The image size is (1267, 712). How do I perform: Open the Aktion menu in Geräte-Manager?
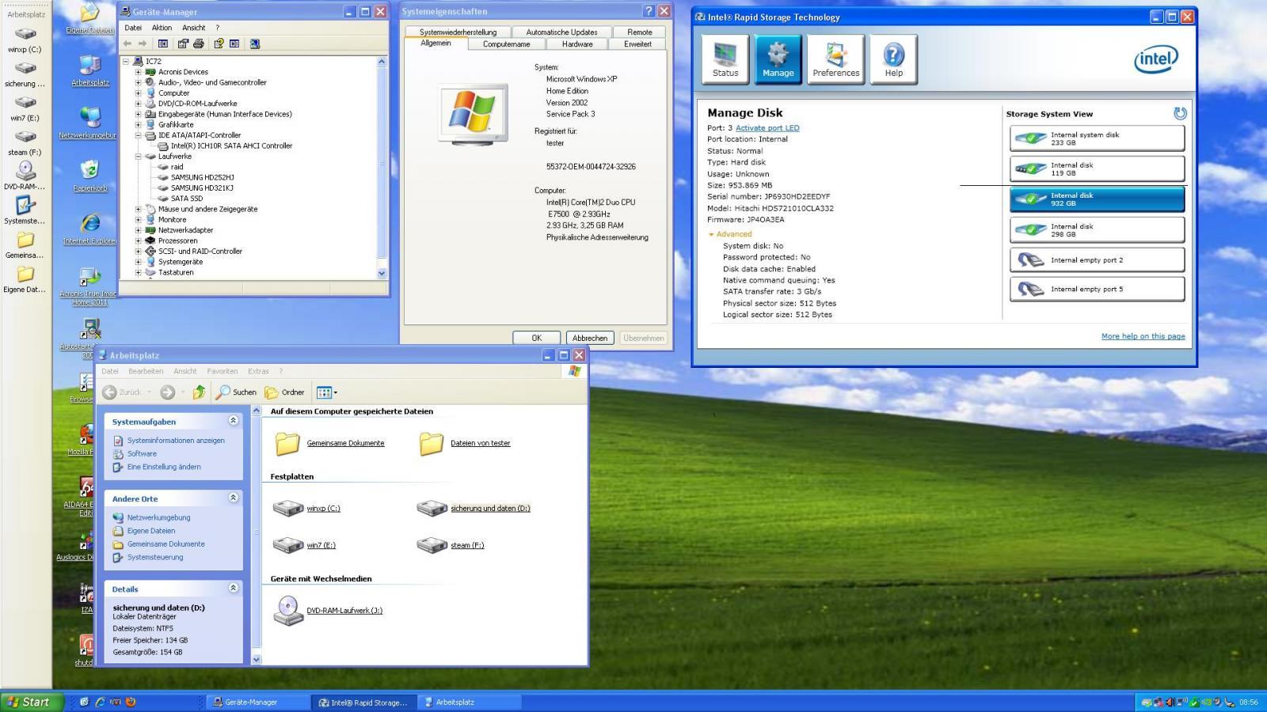[x=162, y=28]
